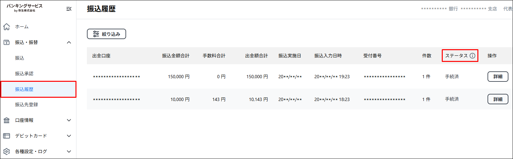
Task: Click the Home house icon
Action: (7, 27)
